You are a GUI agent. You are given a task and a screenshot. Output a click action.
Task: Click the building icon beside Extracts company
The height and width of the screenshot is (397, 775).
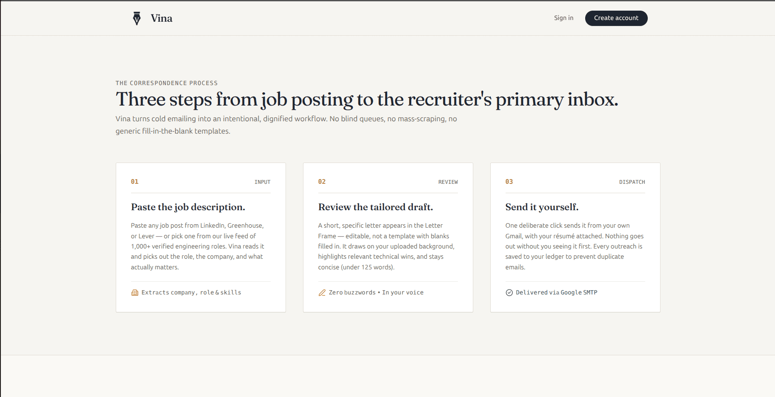134,293
